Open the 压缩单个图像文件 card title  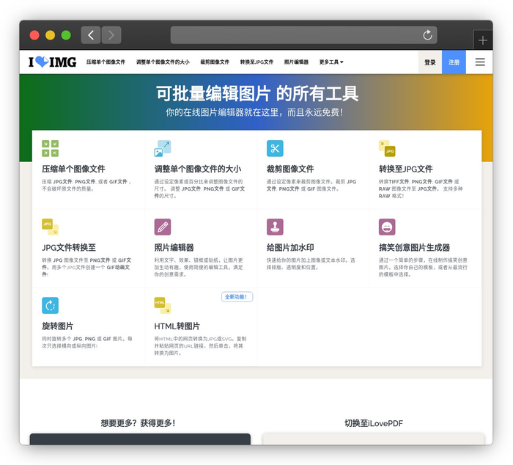point(73,169)
